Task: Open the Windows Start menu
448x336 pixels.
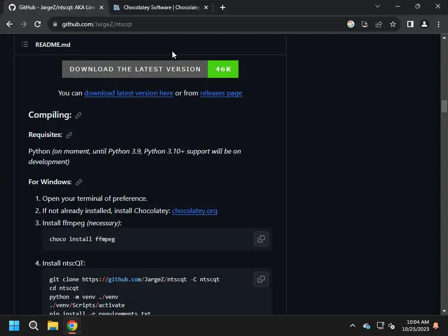Action: tap(14, 325)
